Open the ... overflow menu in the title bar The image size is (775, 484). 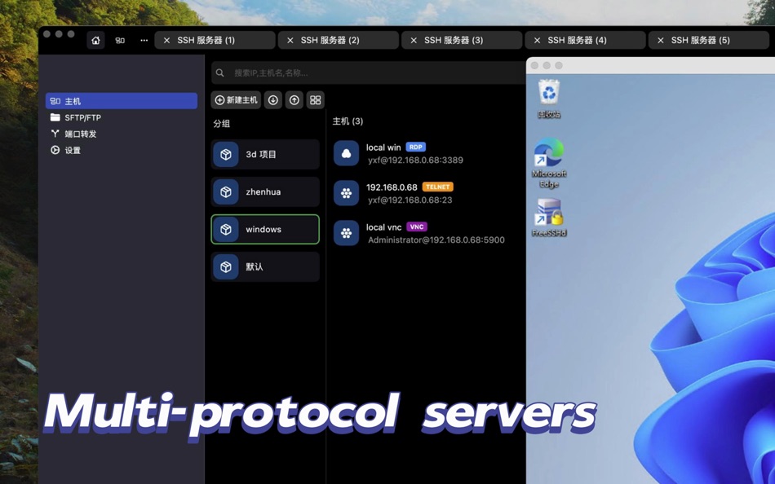(x=144, y=39)
